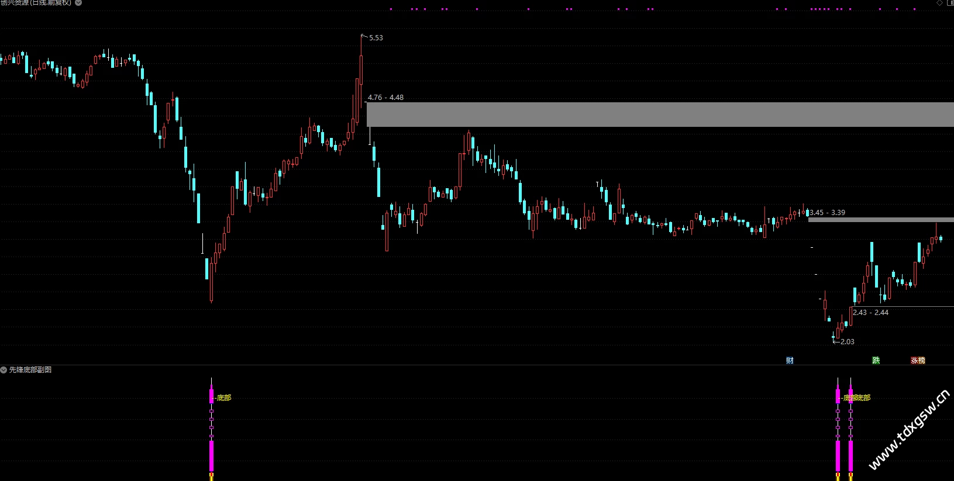Click the orange 榜 event marker
Viewport: 954px width, 481px height.
pyautogui.click(x=922, y=361)
